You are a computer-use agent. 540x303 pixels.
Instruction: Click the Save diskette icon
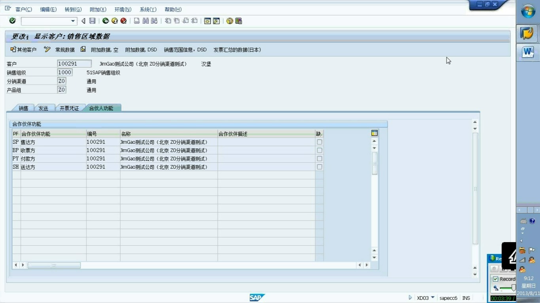tap(92, 21)
